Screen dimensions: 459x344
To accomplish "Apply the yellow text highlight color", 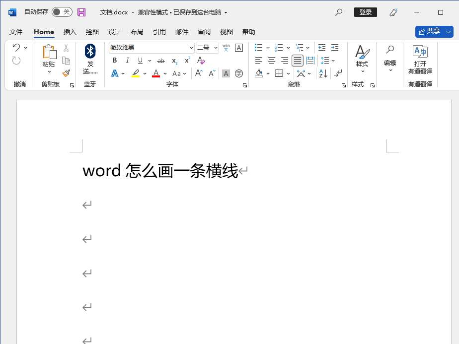I will coord(135,73).
